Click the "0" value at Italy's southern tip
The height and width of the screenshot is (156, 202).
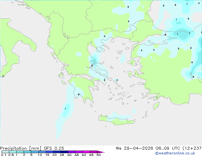[3, 76]
